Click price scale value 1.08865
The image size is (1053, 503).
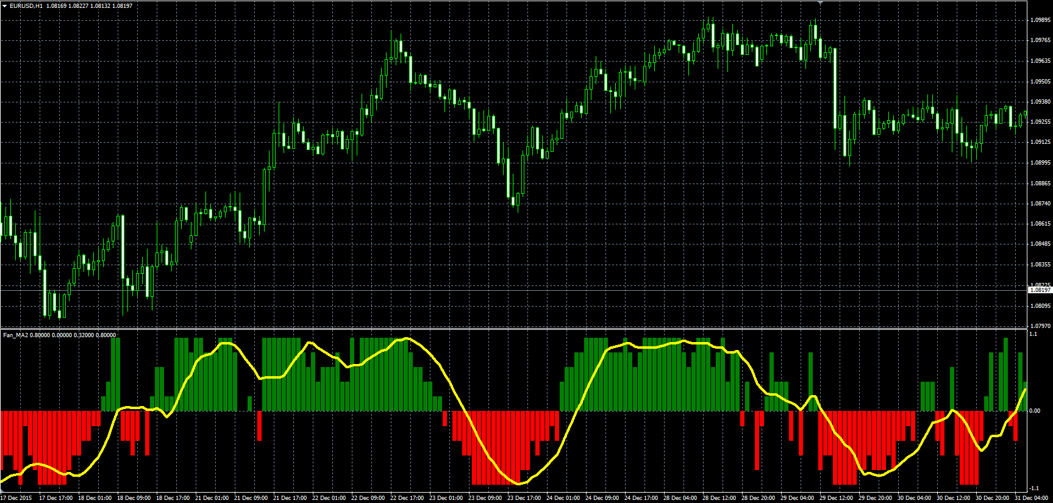pos(1041,183)
